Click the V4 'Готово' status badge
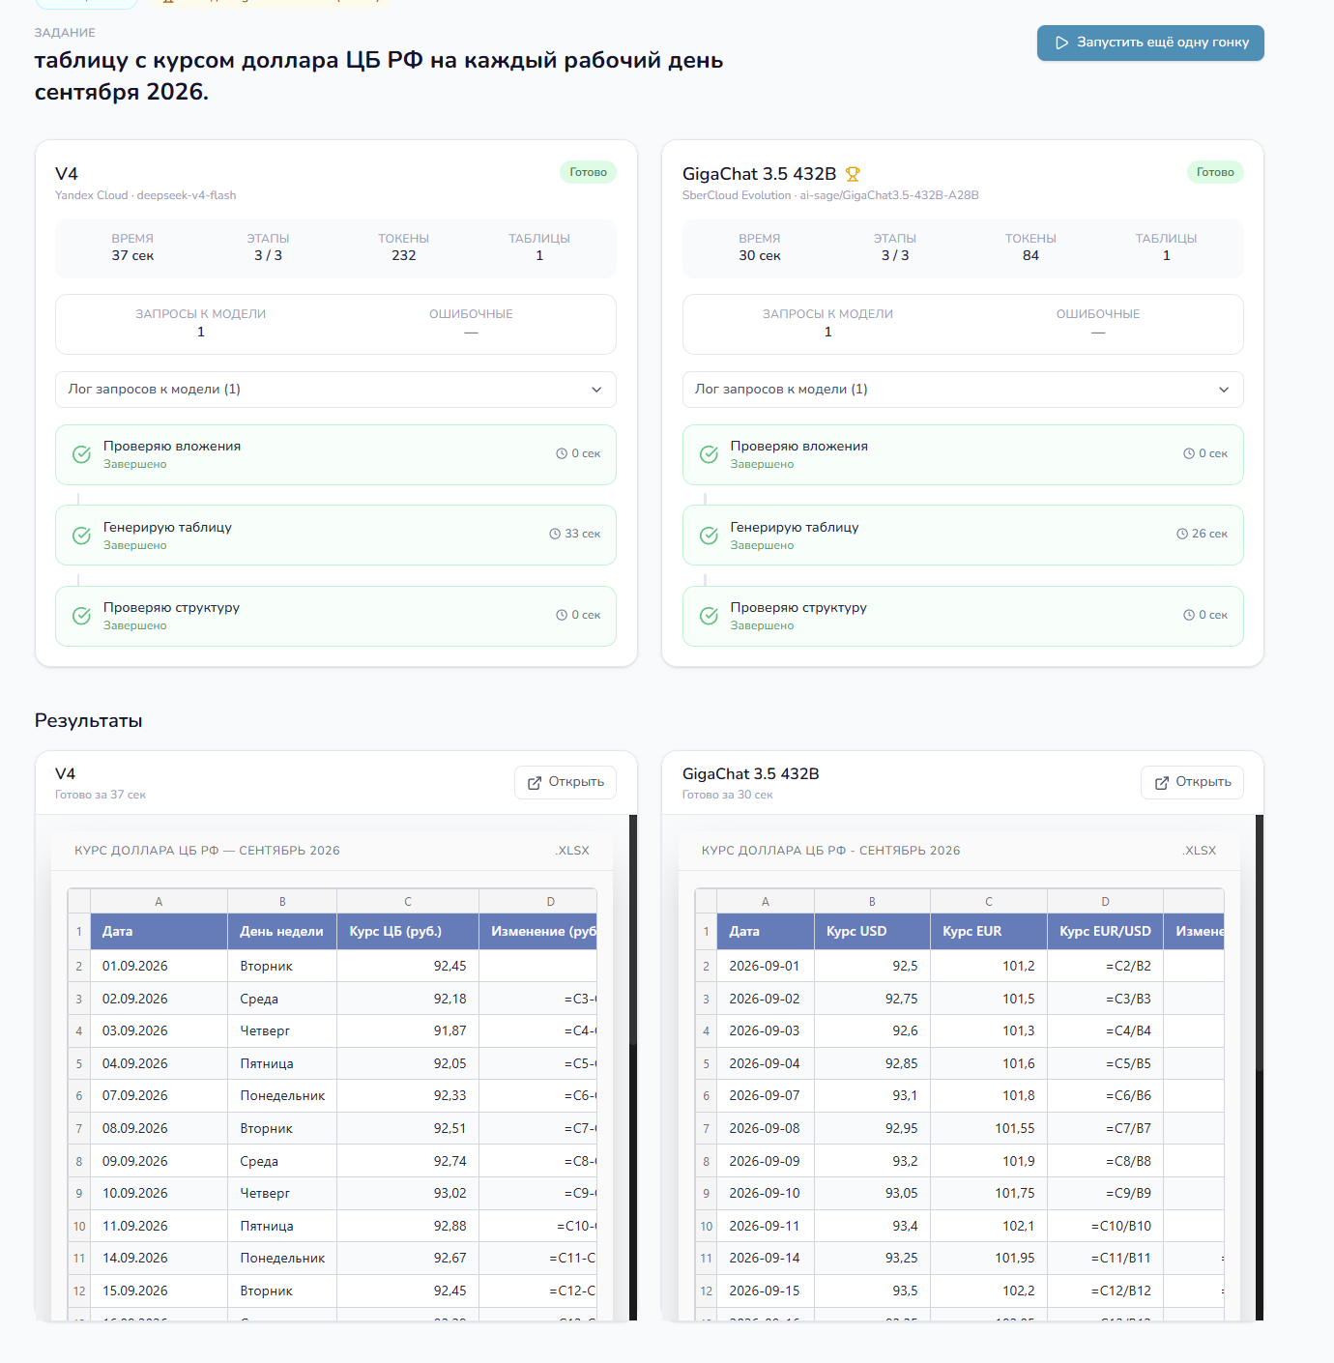The width and height of the screenshot is (1334, 1363). [588, 172]
